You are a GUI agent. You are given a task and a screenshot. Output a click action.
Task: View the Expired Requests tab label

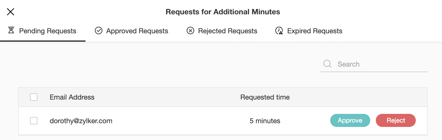pyautogui.click(x=315, y=31)
